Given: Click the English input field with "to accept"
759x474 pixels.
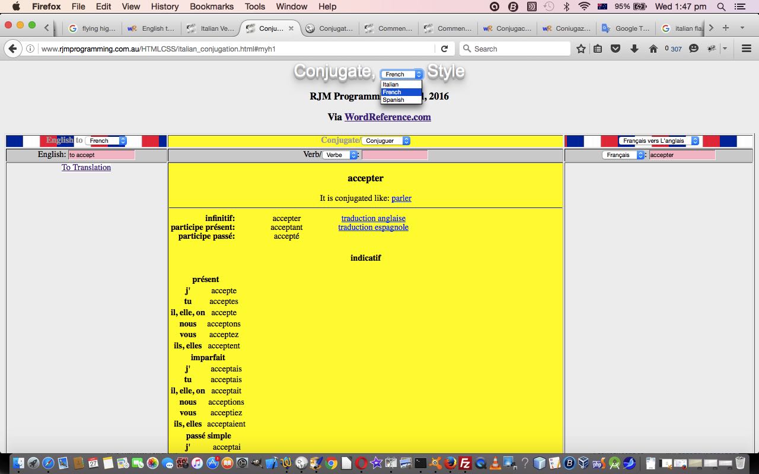Looking at the screenshot, I should (101, 155).
